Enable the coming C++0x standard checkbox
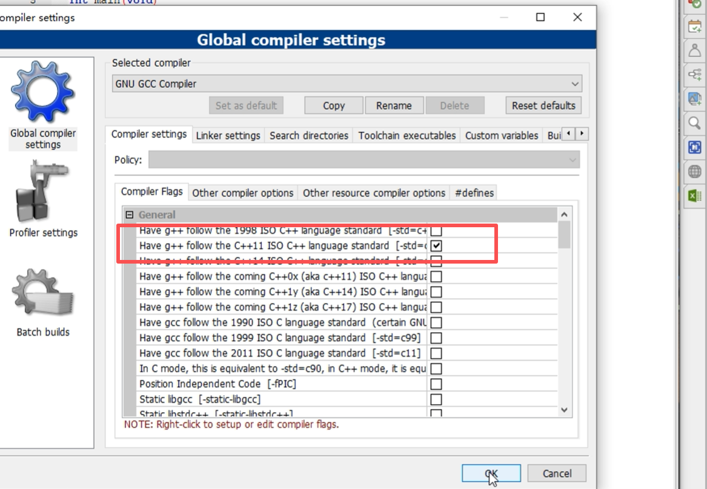This screenshot has height=489, width=707. click(436, 276)
